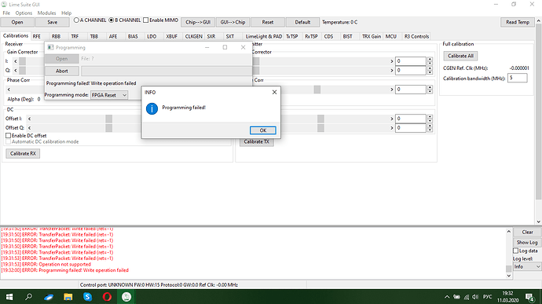
Task: Open Programming mode dropdown
Action: (109, 95)
